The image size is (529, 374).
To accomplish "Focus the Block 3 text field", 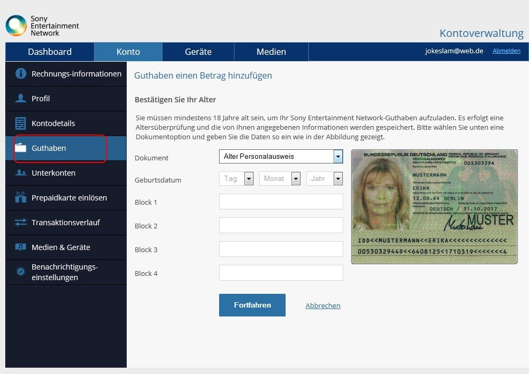I will coord(281,249).
